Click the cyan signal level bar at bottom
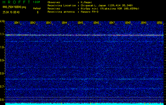Screen dimensions: 166x105 [84, 104]
